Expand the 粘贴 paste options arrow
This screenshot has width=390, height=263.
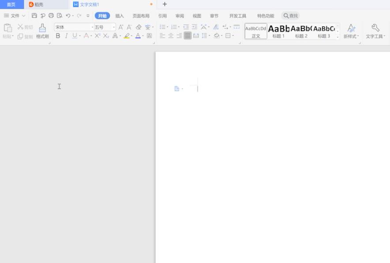pyautogui.click(x=13, y=36)
